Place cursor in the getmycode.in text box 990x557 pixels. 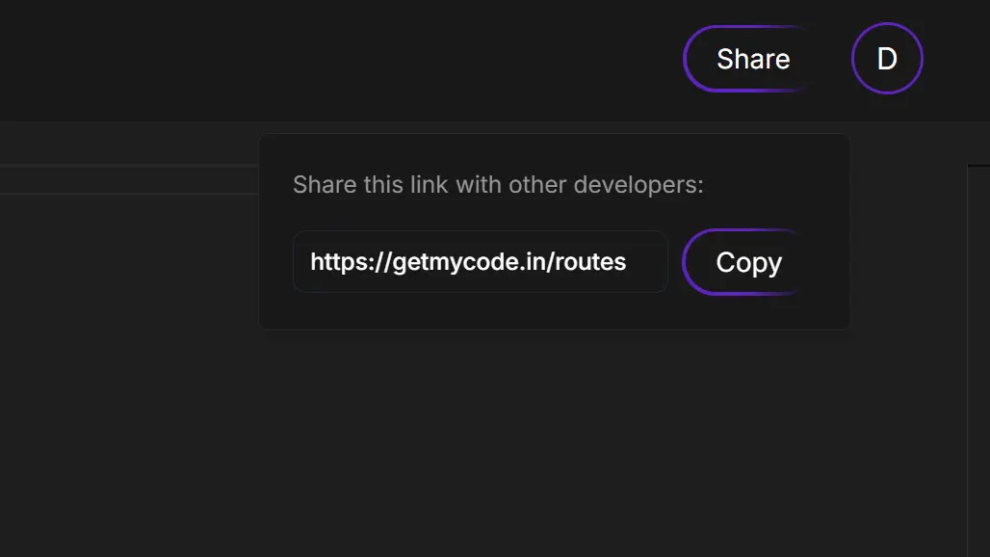pos(480,262)
